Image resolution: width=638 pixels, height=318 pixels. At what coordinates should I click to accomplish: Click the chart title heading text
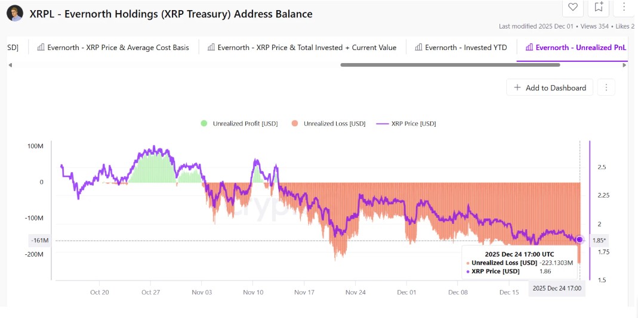[171, 14]
